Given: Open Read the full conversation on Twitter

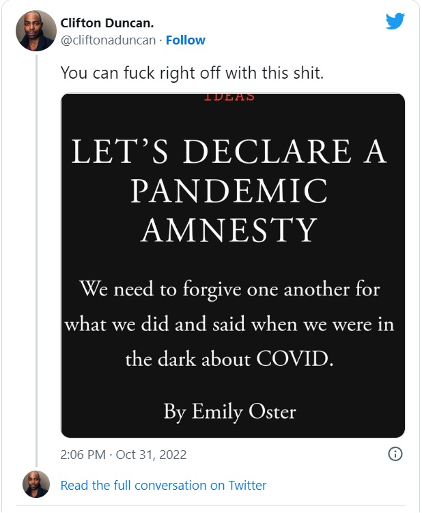Looking at the screenshot, I should 163,486.
